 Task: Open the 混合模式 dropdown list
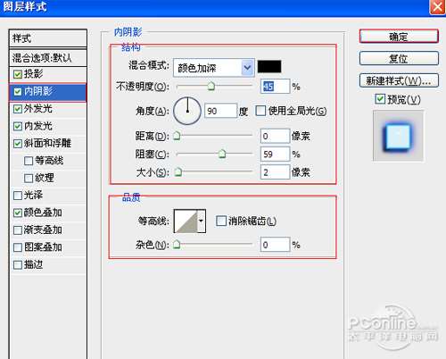click(247, 68)
